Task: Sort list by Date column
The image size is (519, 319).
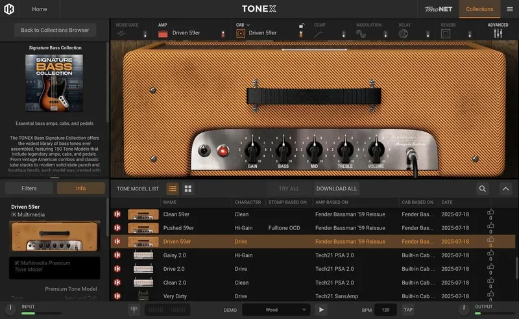Action: [x=447, y=202]
